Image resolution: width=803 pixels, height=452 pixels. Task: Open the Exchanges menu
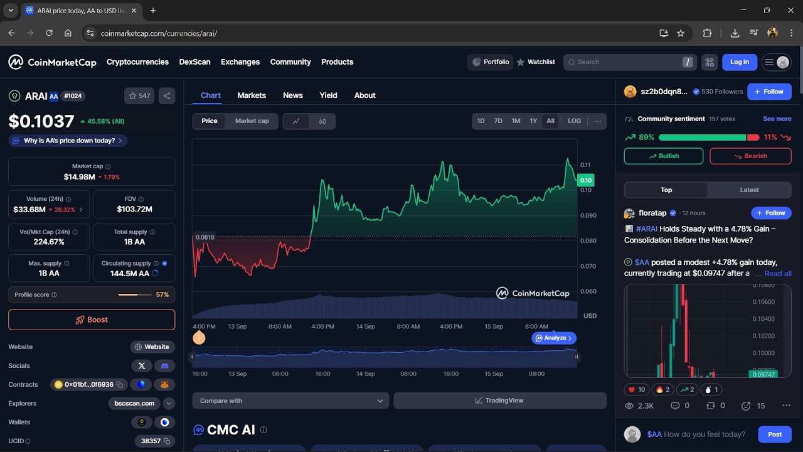240,62
